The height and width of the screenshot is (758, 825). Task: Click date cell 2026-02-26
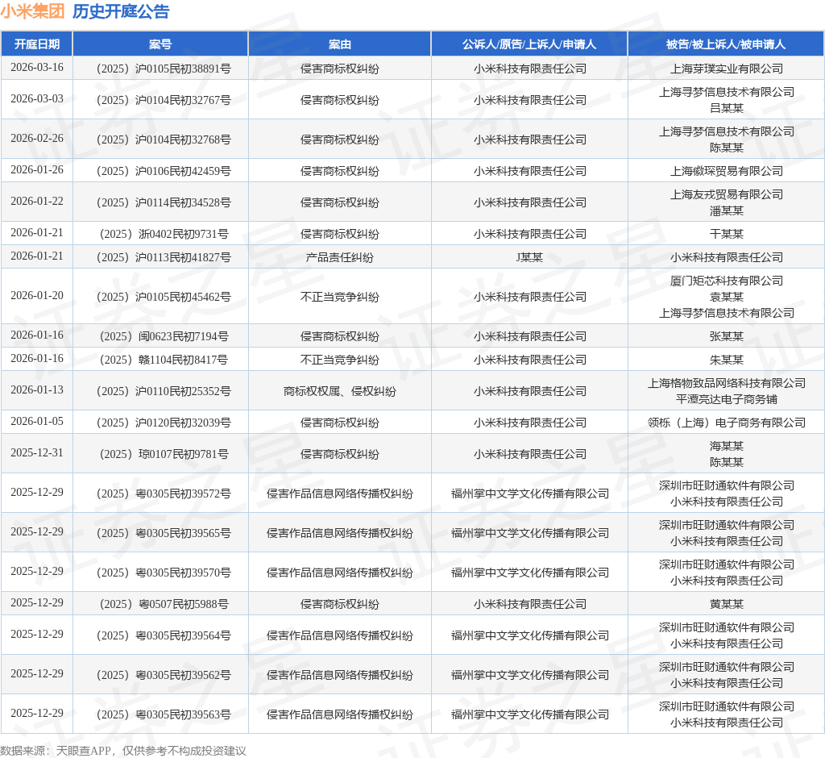(x=37, y=139)
